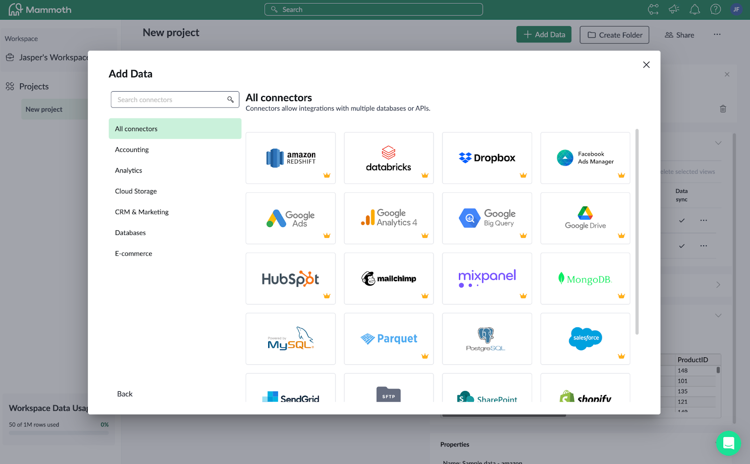The image size is (750, 464).
Task: Select the Salesforce connector
Action: 585,339
